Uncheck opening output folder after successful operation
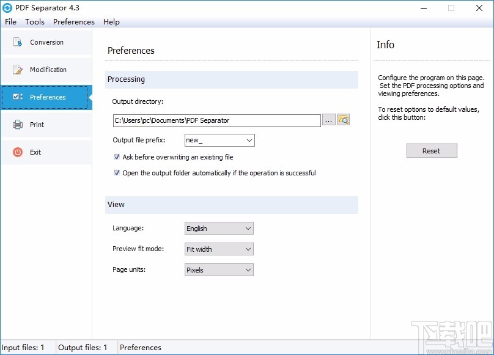 [116, 173]
